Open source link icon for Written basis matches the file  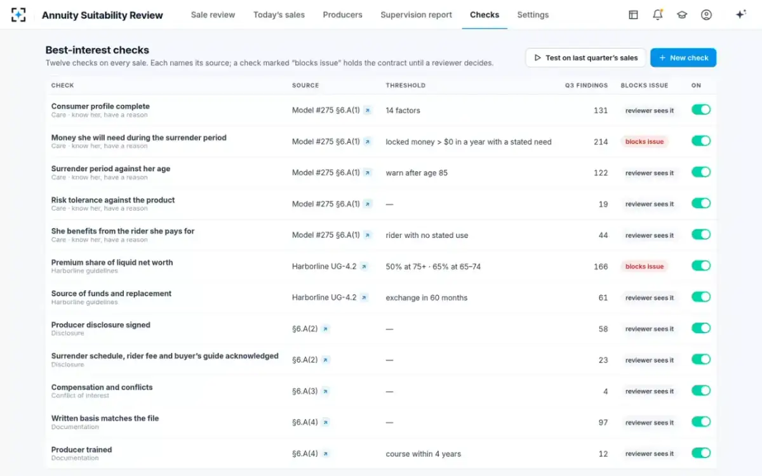[325, 422]
